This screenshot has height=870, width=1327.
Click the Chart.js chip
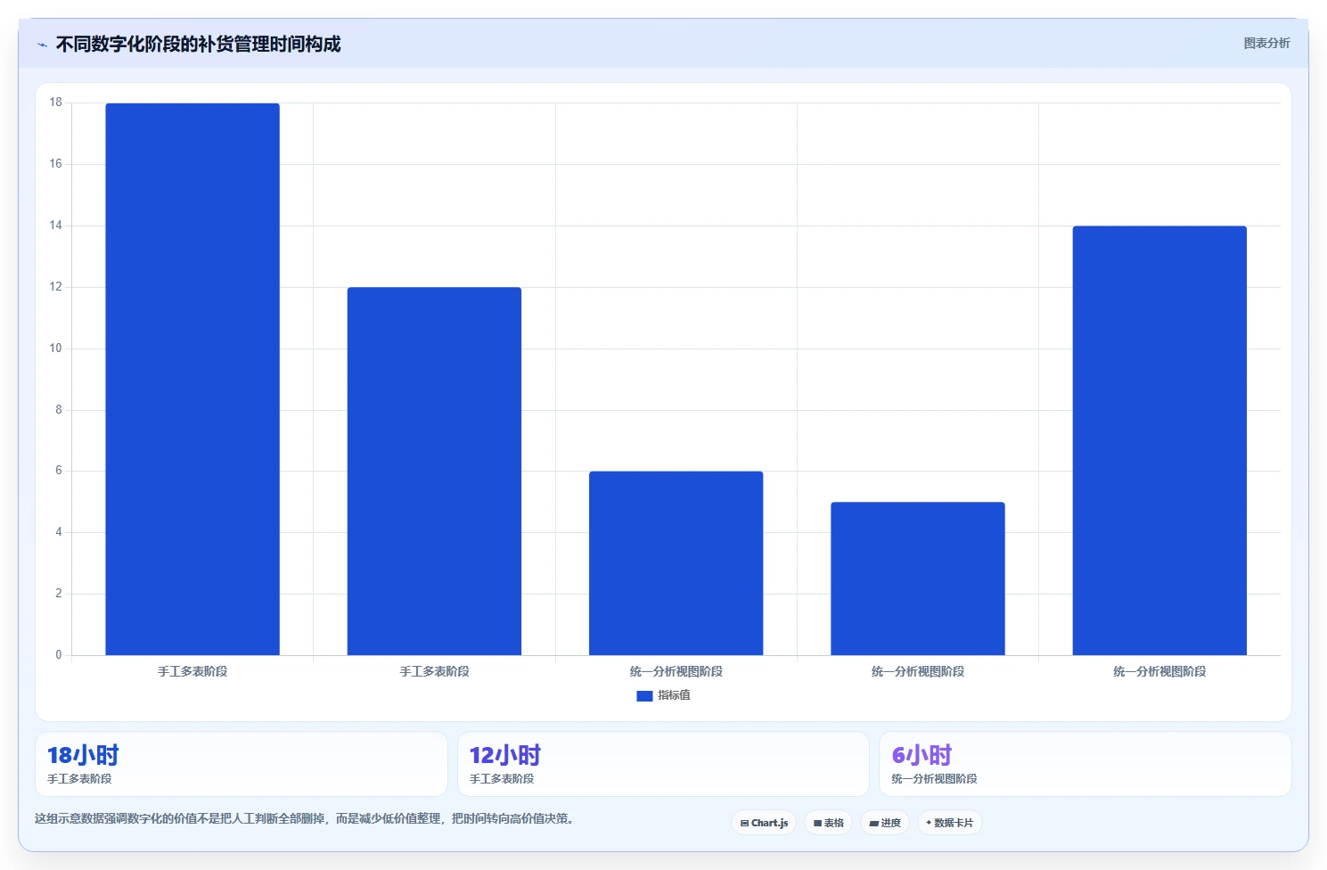point(764,823)
